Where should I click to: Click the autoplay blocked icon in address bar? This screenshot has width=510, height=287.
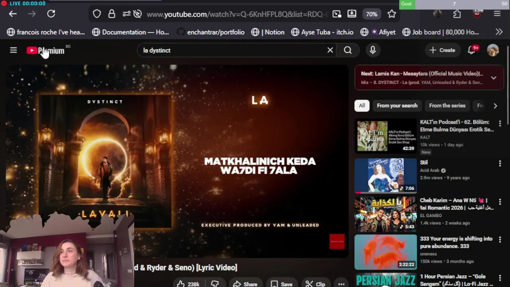137,14
